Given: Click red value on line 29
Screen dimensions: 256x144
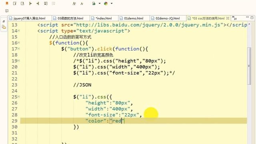Looking at the screenshot, I should (117, 121).
